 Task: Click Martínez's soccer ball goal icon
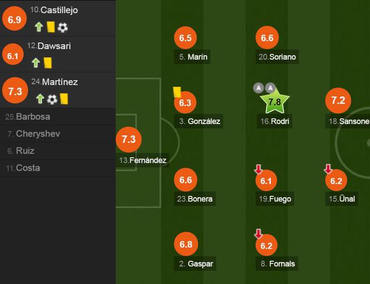52,99
